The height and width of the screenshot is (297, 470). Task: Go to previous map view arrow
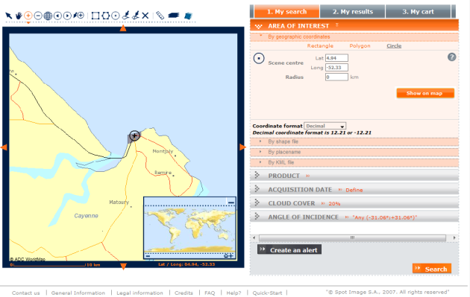[x=57, y=16]
